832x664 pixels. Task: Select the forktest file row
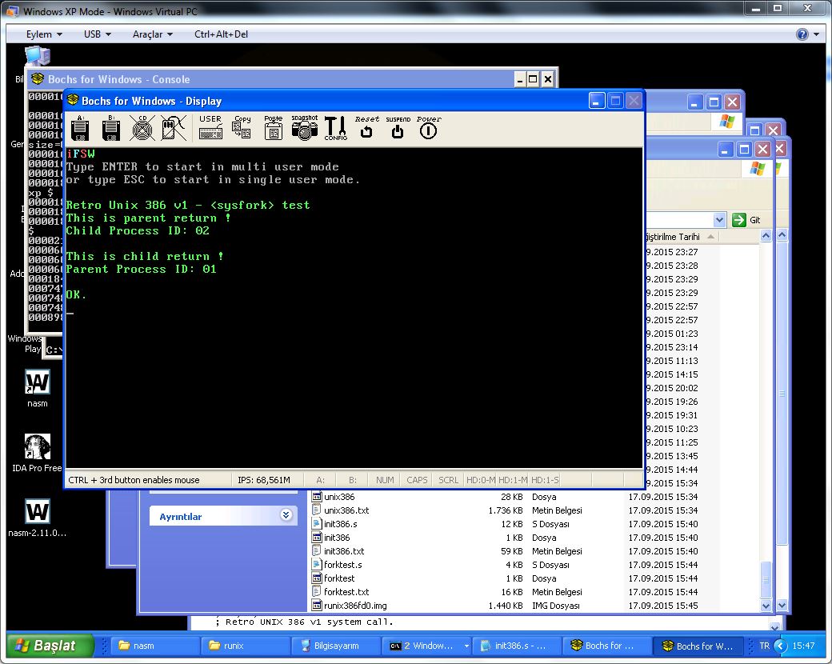click(x=338, y=578)
